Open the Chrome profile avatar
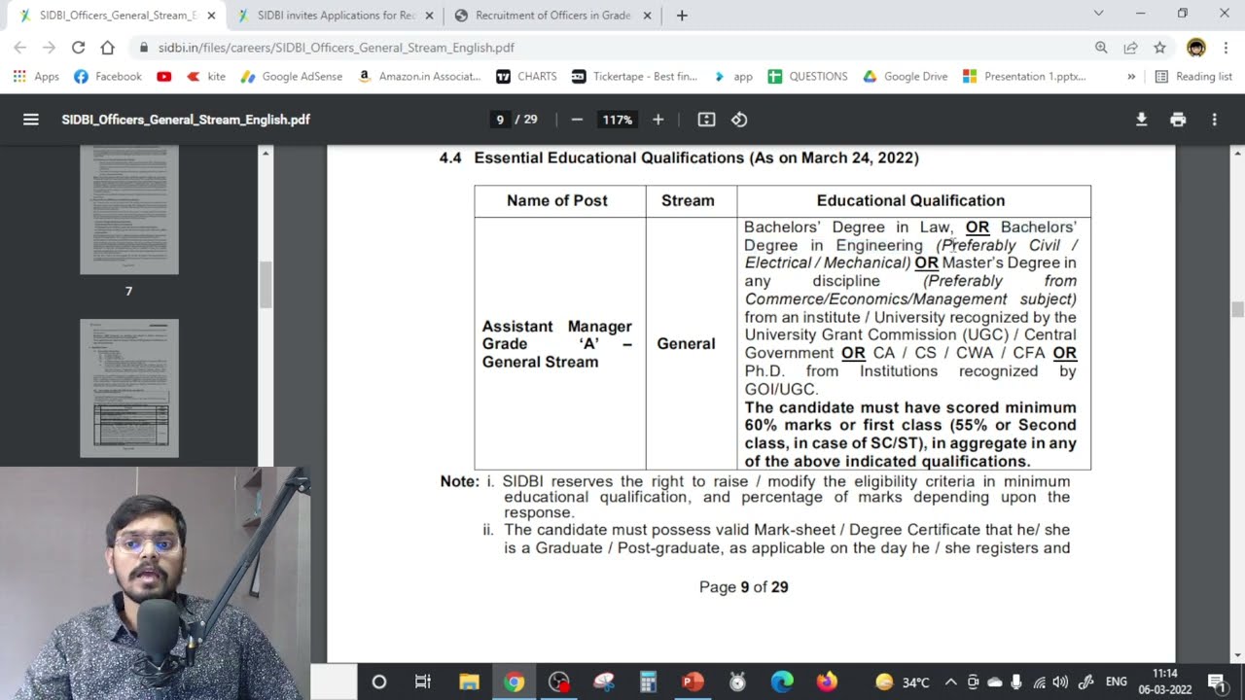This screenshot has height=700, width=1245. [x=1196, y=47]
